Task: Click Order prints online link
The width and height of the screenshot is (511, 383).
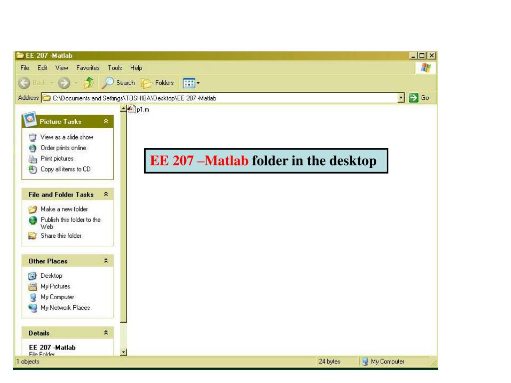Action: click(63, 148)
